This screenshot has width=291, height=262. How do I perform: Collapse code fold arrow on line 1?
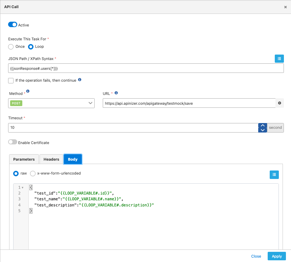tap(23, 187)
